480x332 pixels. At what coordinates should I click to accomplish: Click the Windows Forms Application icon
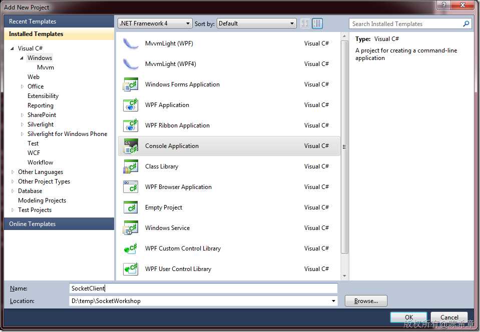point(131,84)
